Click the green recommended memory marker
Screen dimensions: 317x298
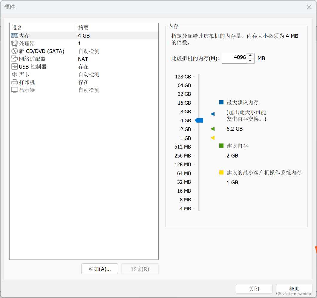pyautogui.click(x=212, y=129)
